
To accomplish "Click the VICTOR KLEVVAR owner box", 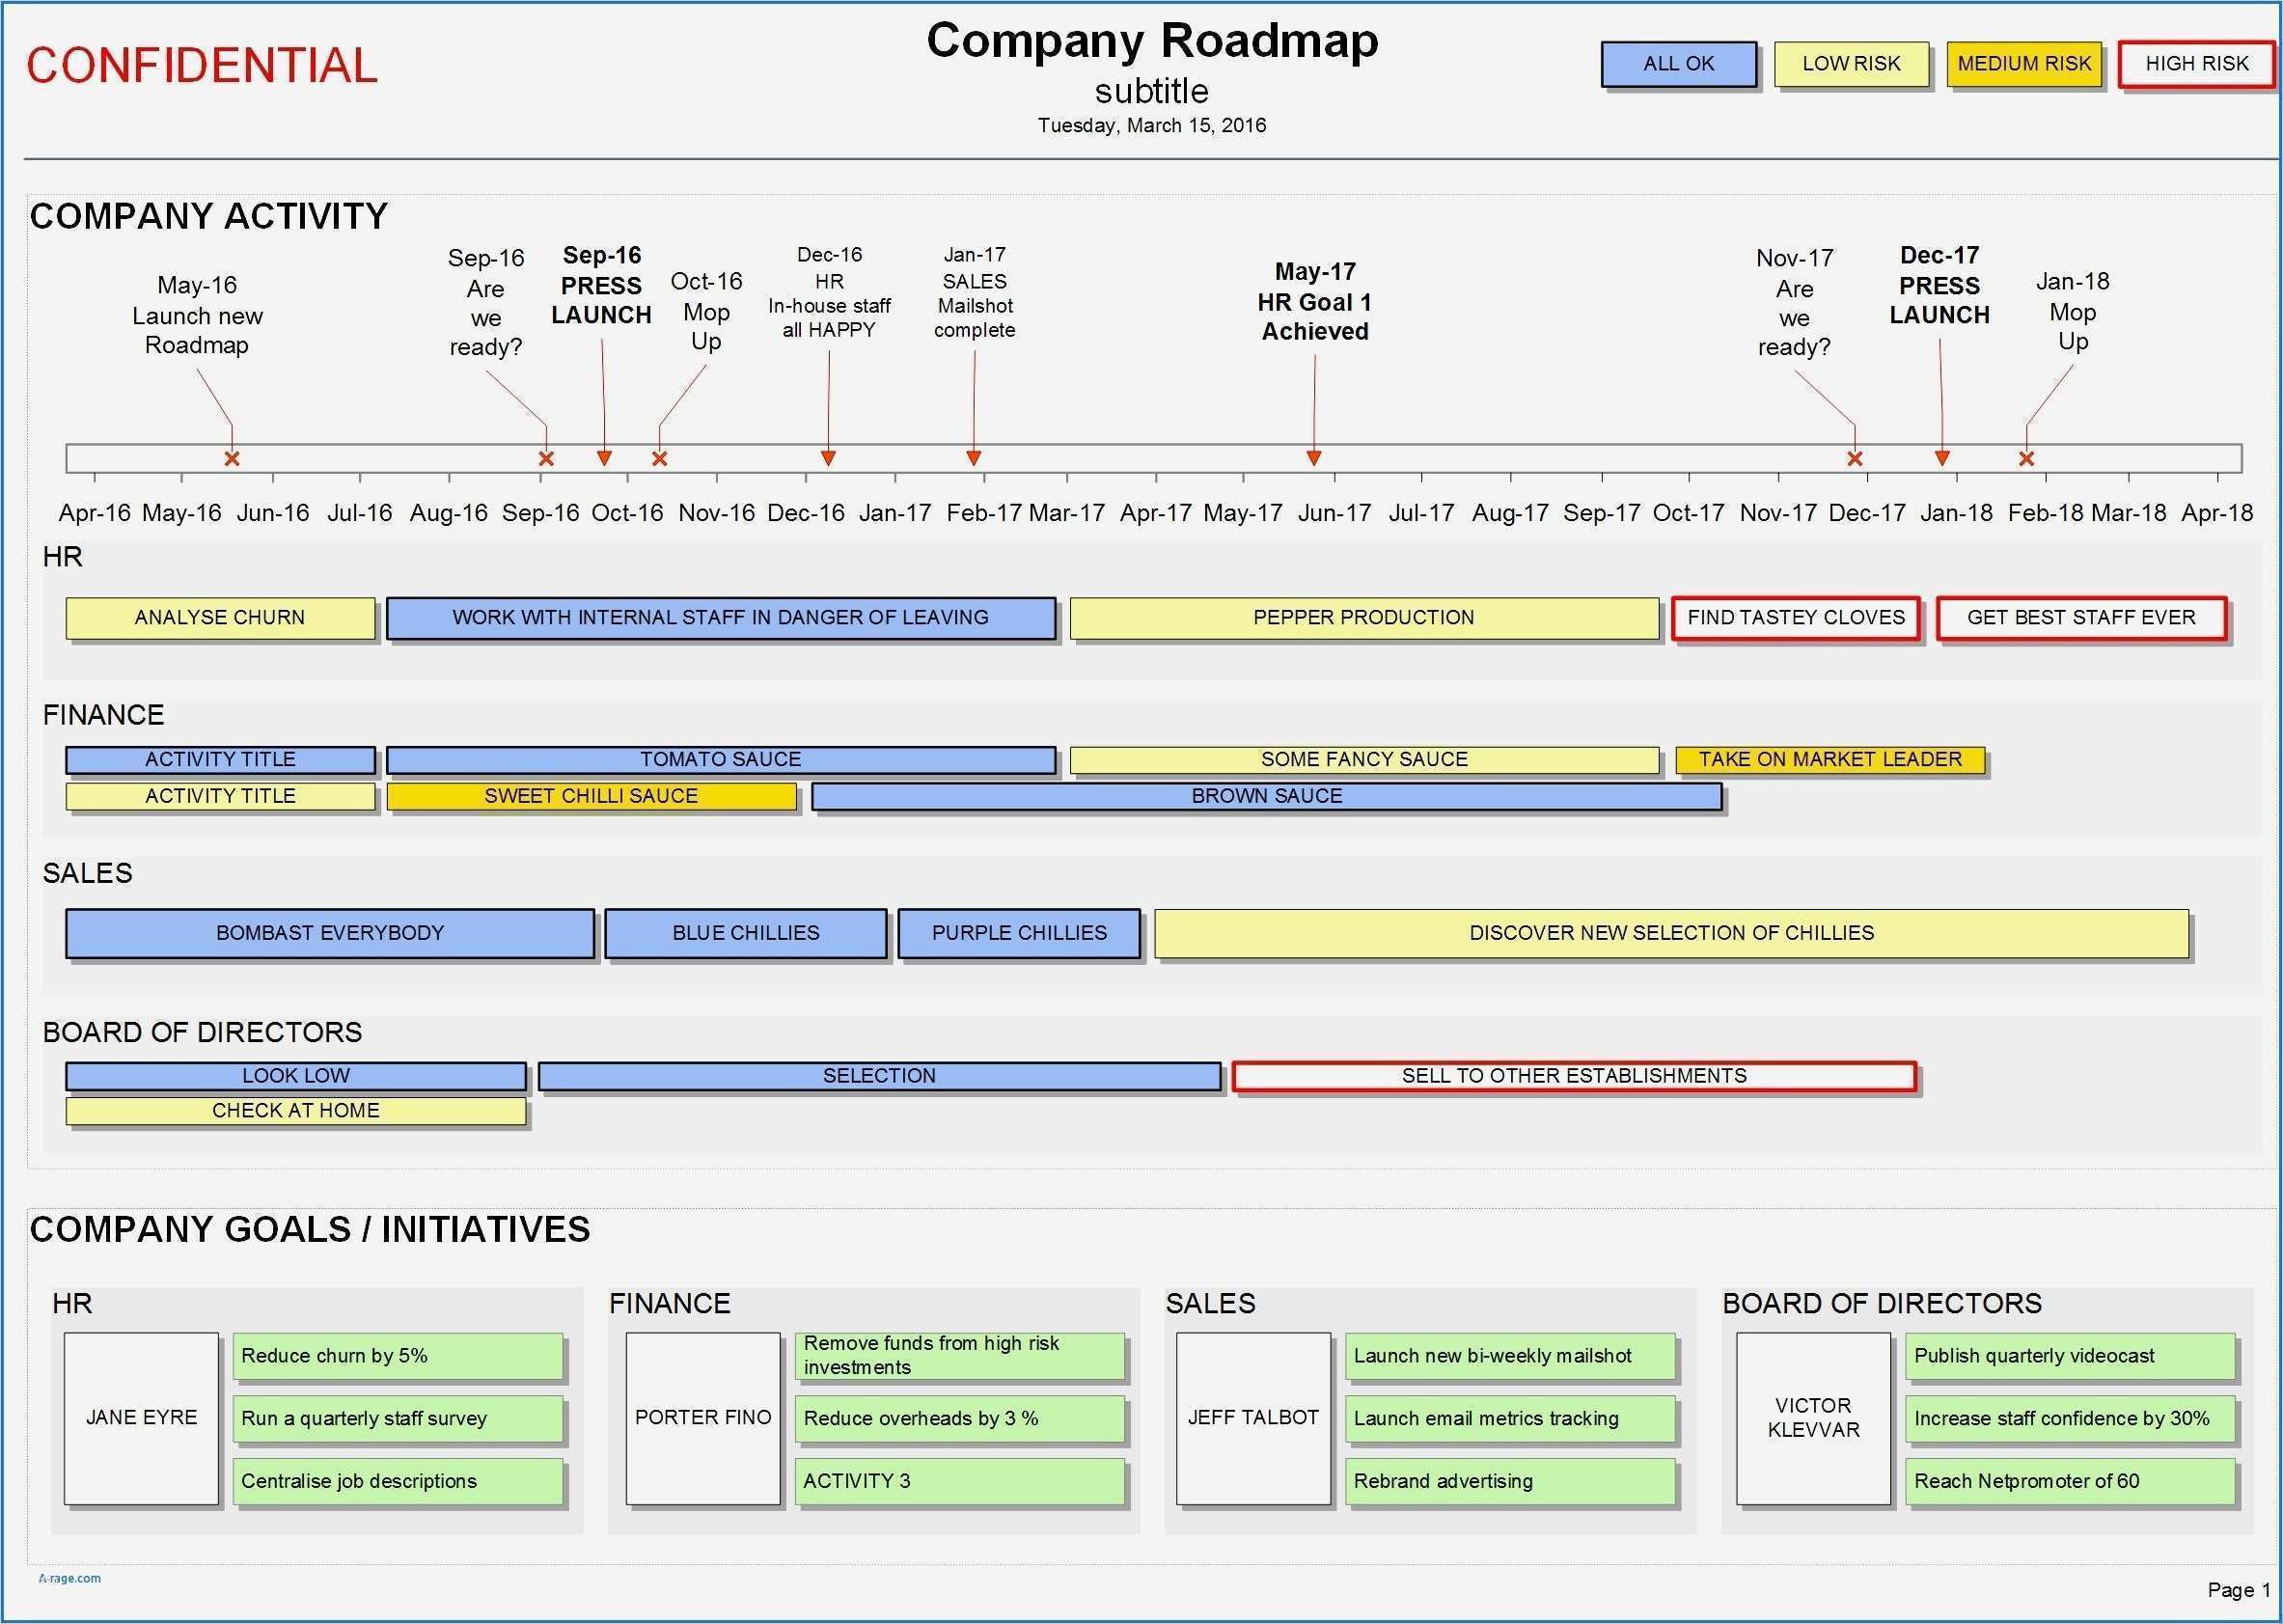I will (1813, 1418).
